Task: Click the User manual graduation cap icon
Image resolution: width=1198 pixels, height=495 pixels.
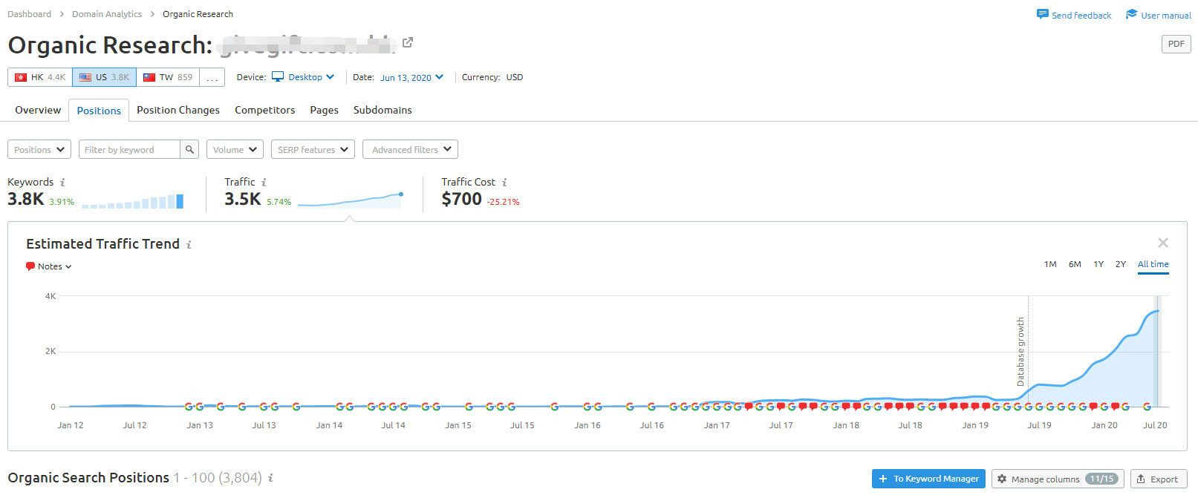Action: coord(1131,14)
